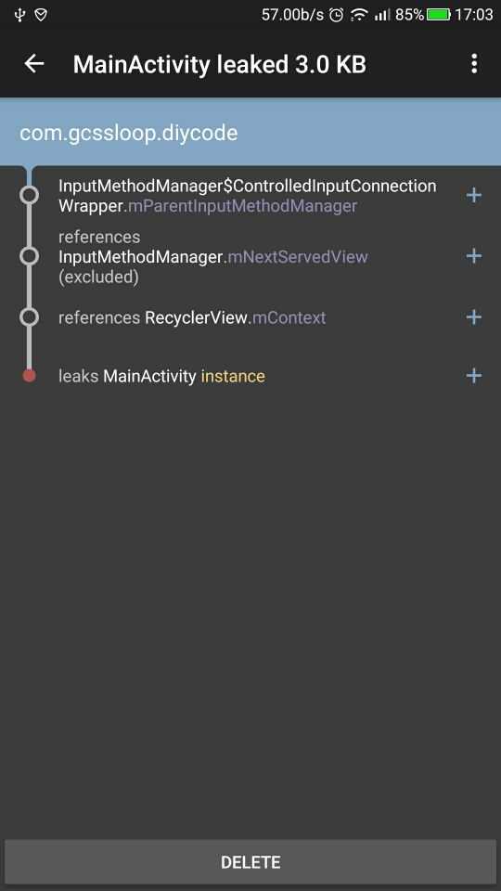
Task: Select the mParentInputMethodManager reference text
Action: [242, 206]
